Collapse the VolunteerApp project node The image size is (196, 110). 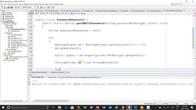click(1, 22)
